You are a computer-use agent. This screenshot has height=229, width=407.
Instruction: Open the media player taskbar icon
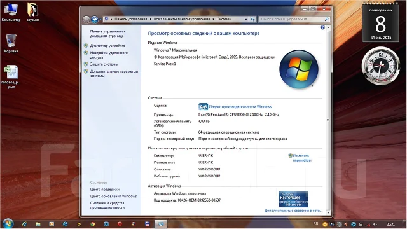(x=52, y=224)
